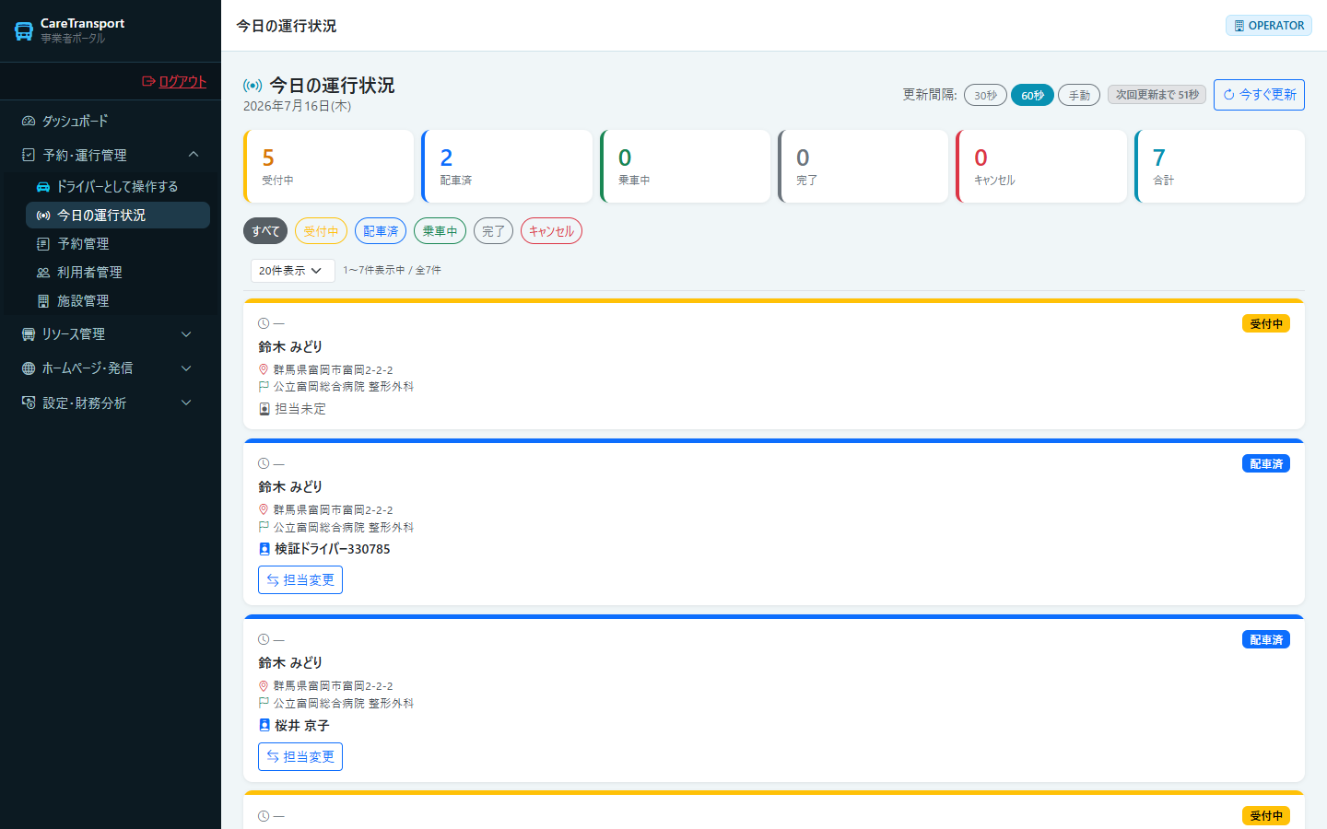
Task: Click the clock icon in 検証ドライバー330785's card
Action: point(264,463)
